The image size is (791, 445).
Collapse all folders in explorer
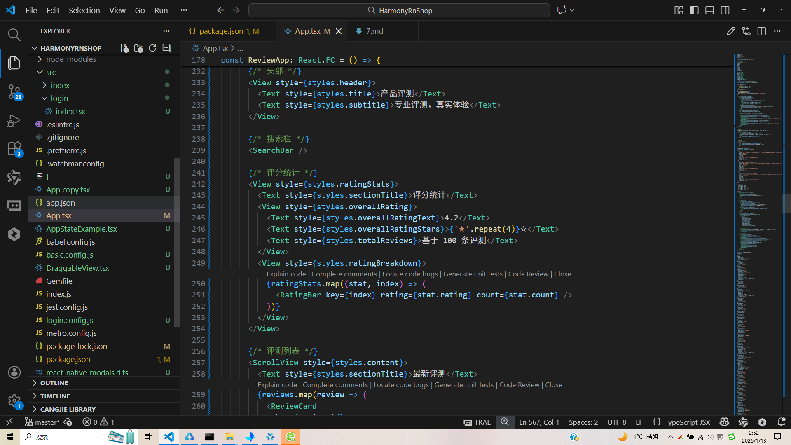166,48
